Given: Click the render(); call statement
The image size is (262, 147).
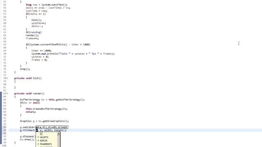Looking at the screenshot, I should tap(32, 36).
